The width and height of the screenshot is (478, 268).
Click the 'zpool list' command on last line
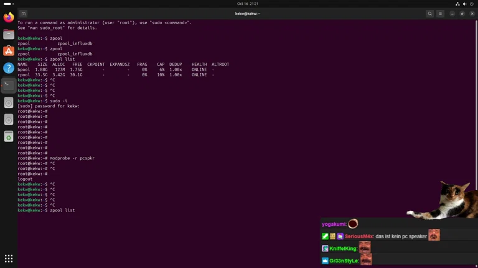[x=62, y=210]
